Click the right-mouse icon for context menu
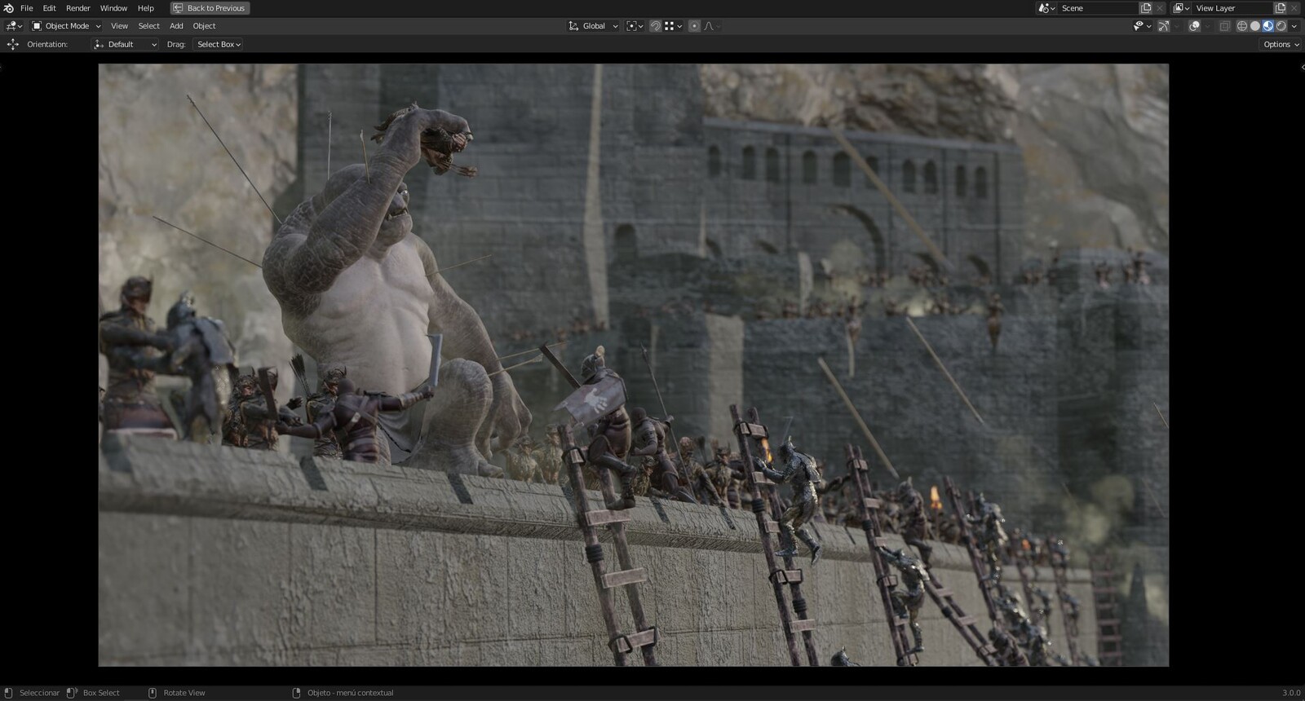Screen dimensions: 1305x701 point(296,693)
